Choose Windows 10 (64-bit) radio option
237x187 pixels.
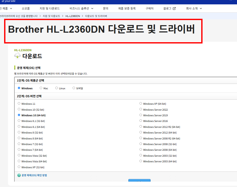(19, 115)
